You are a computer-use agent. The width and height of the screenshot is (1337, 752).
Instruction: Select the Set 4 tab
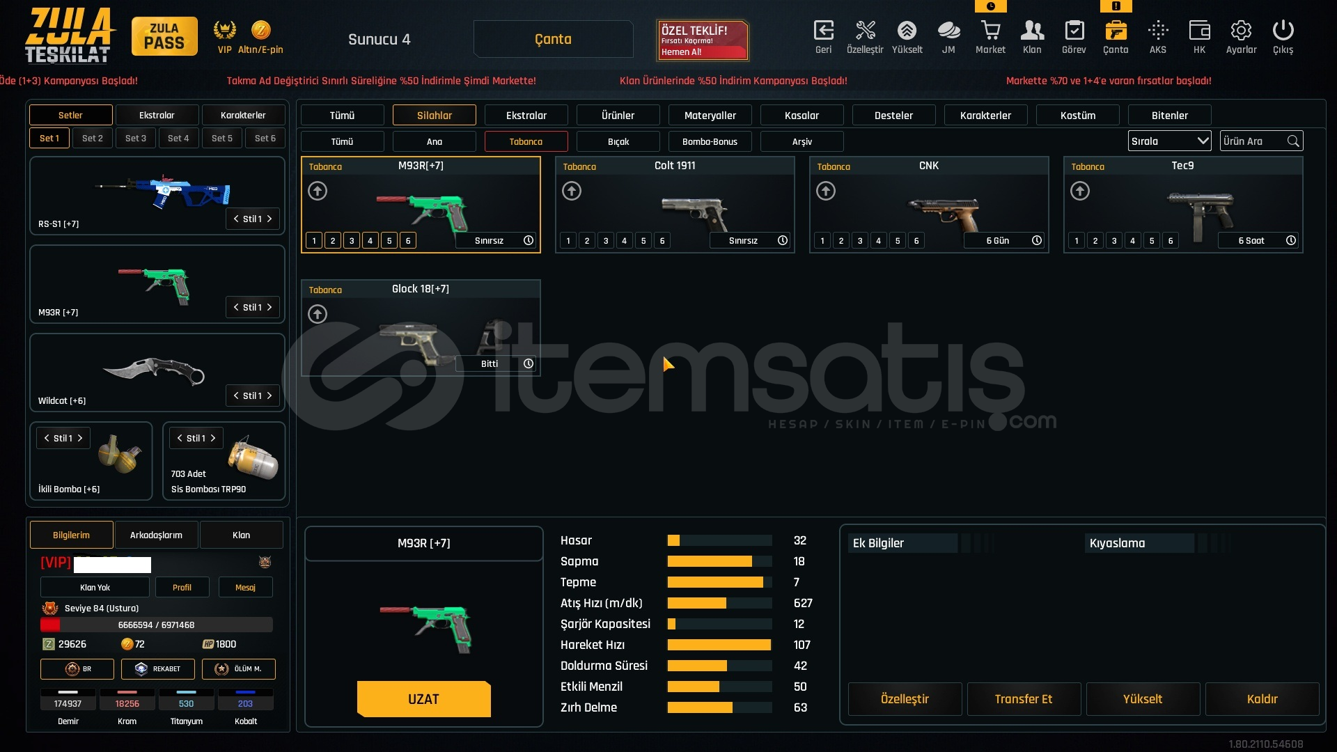178,138
